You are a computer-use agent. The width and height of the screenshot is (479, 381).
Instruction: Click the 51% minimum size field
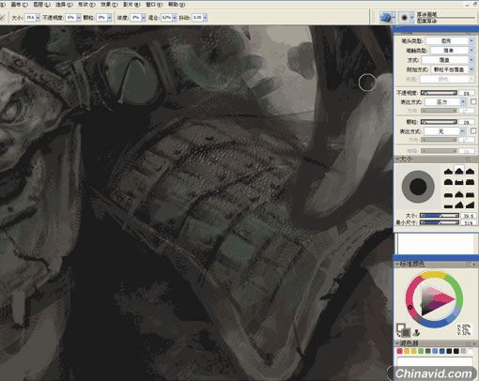click(469, 222)
